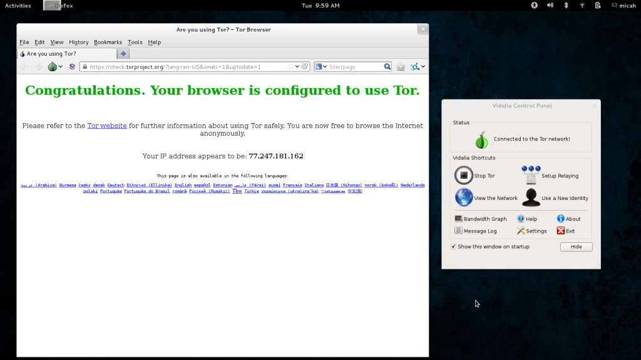Click the NoScript S icon
The image size is (641, 360).
(x=72, y=66)
